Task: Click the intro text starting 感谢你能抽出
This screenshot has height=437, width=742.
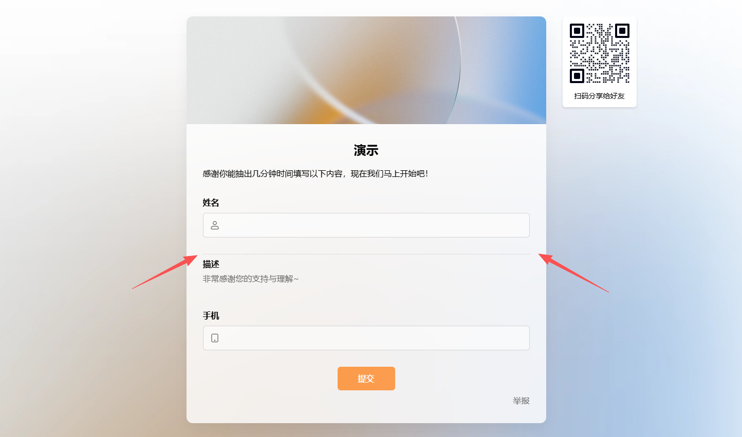Action: 316,174
